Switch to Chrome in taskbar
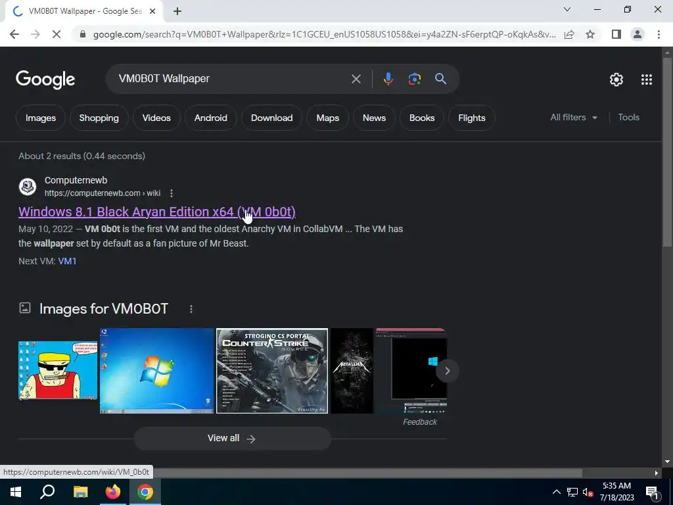673x505 pixels. tap(145, 492)
